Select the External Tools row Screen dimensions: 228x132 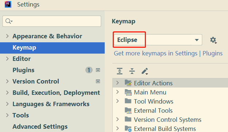[170, 110]
